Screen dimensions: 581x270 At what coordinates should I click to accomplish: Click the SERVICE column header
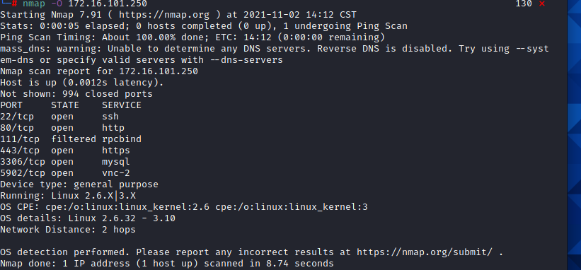tap(122, 105)
